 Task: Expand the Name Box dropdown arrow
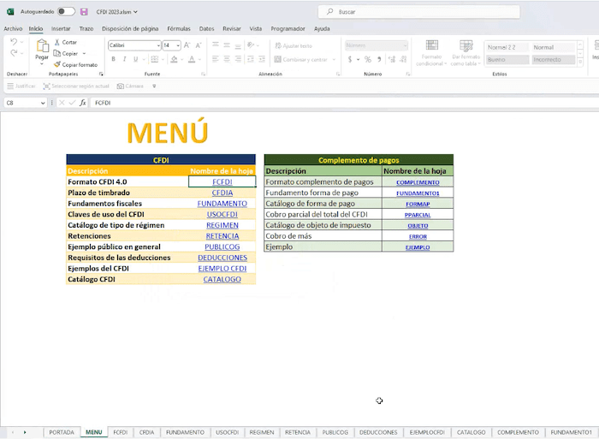point(43,103)
